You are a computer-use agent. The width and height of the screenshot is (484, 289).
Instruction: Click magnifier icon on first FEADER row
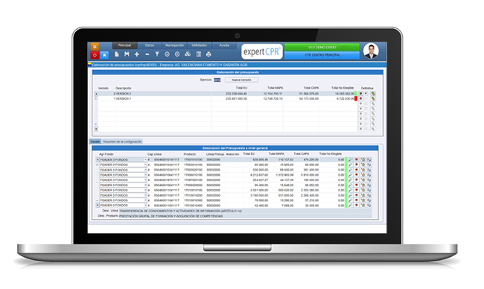coord(351,160)
